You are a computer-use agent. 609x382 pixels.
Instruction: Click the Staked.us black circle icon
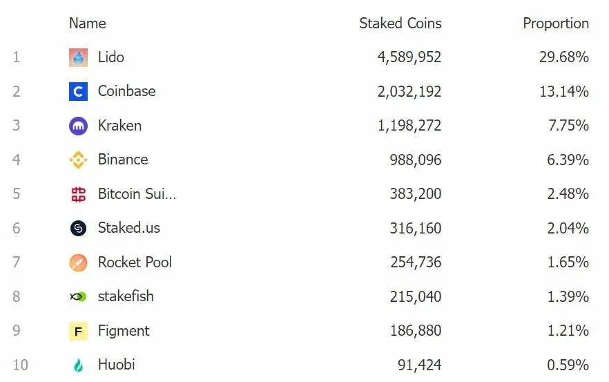(x=79, y=228)
